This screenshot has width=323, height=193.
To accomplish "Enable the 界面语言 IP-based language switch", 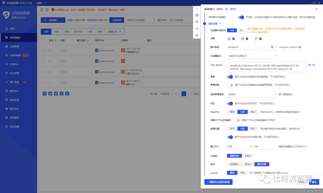I will click(x=230, y=85).
